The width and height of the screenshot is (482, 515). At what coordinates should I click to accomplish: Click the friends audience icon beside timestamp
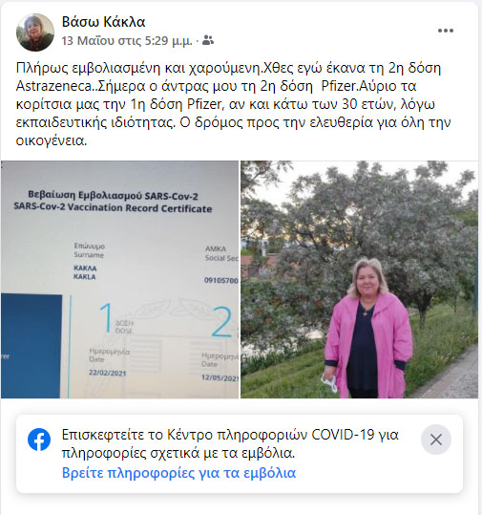[208, 40]
